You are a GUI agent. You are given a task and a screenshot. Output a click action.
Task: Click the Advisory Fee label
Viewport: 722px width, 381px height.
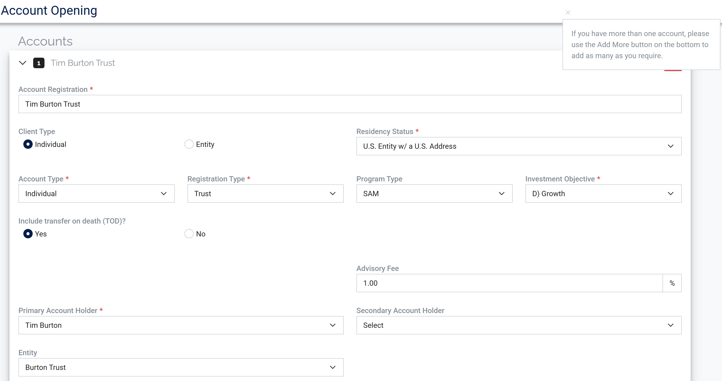[x=377, y=268]
